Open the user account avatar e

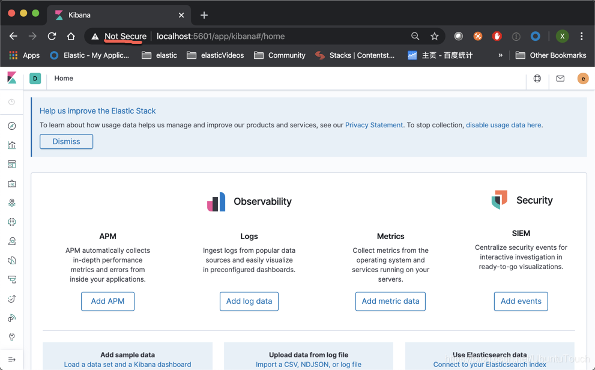pyautogui.click(x=583, y=79)
